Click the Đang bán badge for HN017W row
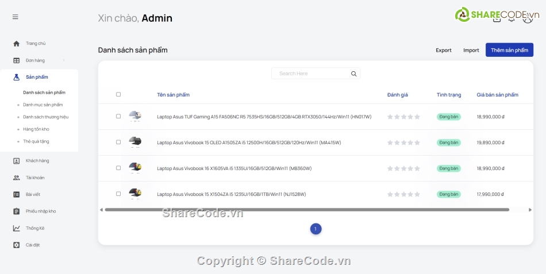The image size is (546, 274). click(x=449, y=117)
